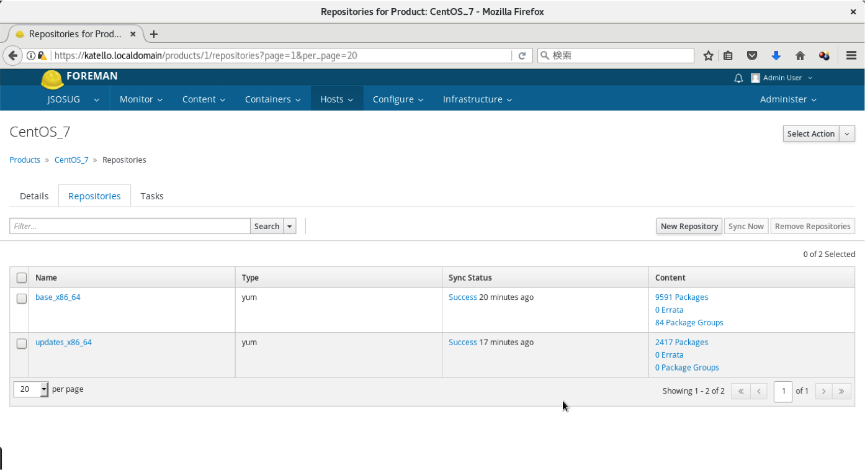Click the Filter input field
Image resolution: width=865 pixels, height=470 pixels.
point(130,226)
